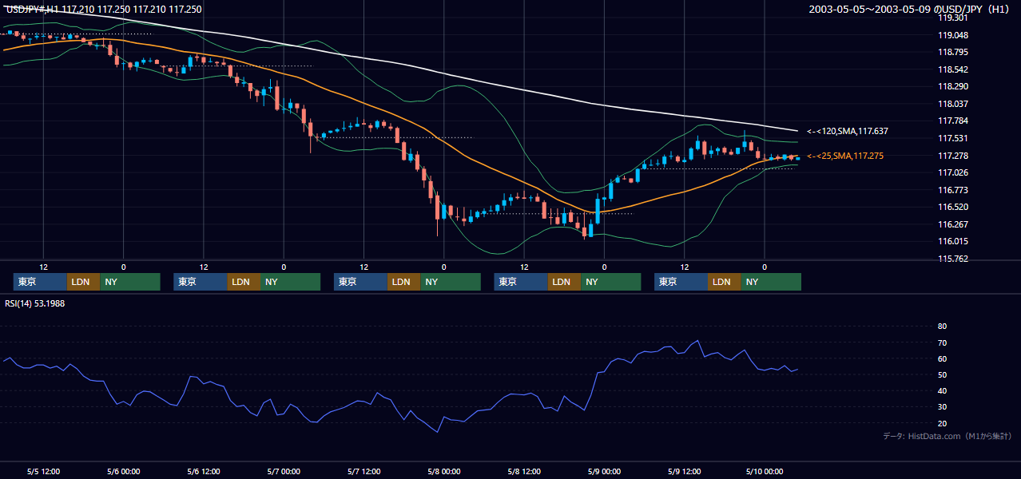Click the 5/6 12:00 time label

click(x=204, y=471)
